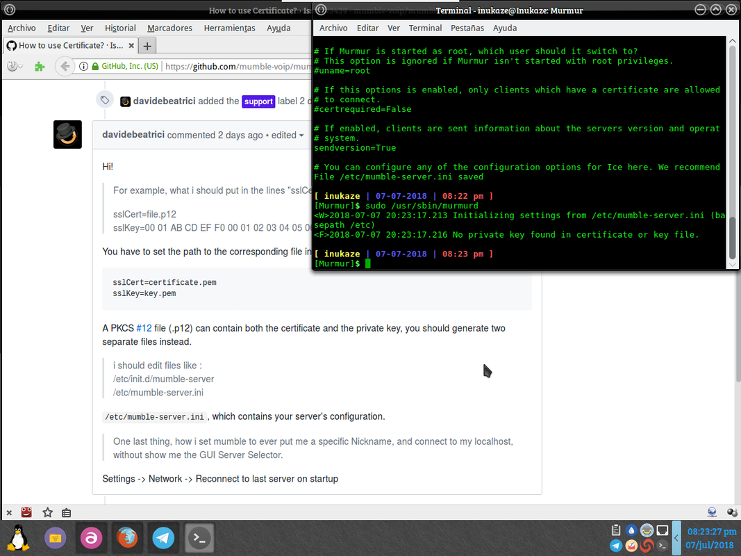Click the list icon in browser bottom bar
Screen dimensions: 741x556
click(66, 512)
